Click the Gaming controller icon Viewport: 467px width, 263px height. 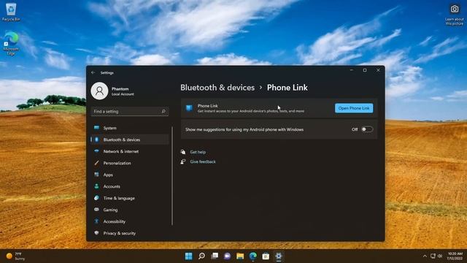96,210
